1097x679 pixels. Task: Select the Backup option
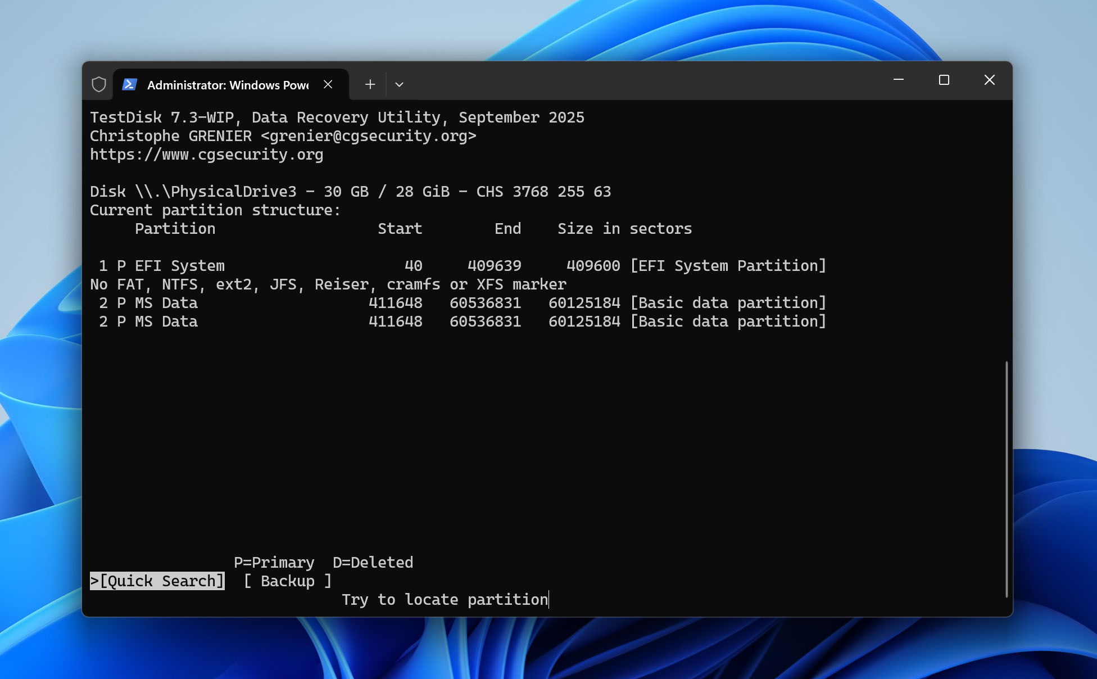click(288, 581)
